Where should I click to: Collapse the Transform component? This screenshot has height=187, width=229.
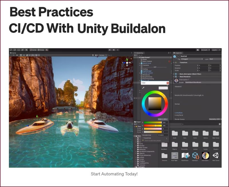pos(174,62)
